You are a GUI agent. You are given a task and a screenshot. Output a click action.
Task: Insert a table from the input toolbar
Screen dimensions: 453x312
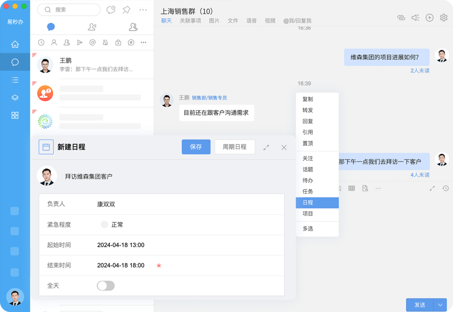(351, 188)
